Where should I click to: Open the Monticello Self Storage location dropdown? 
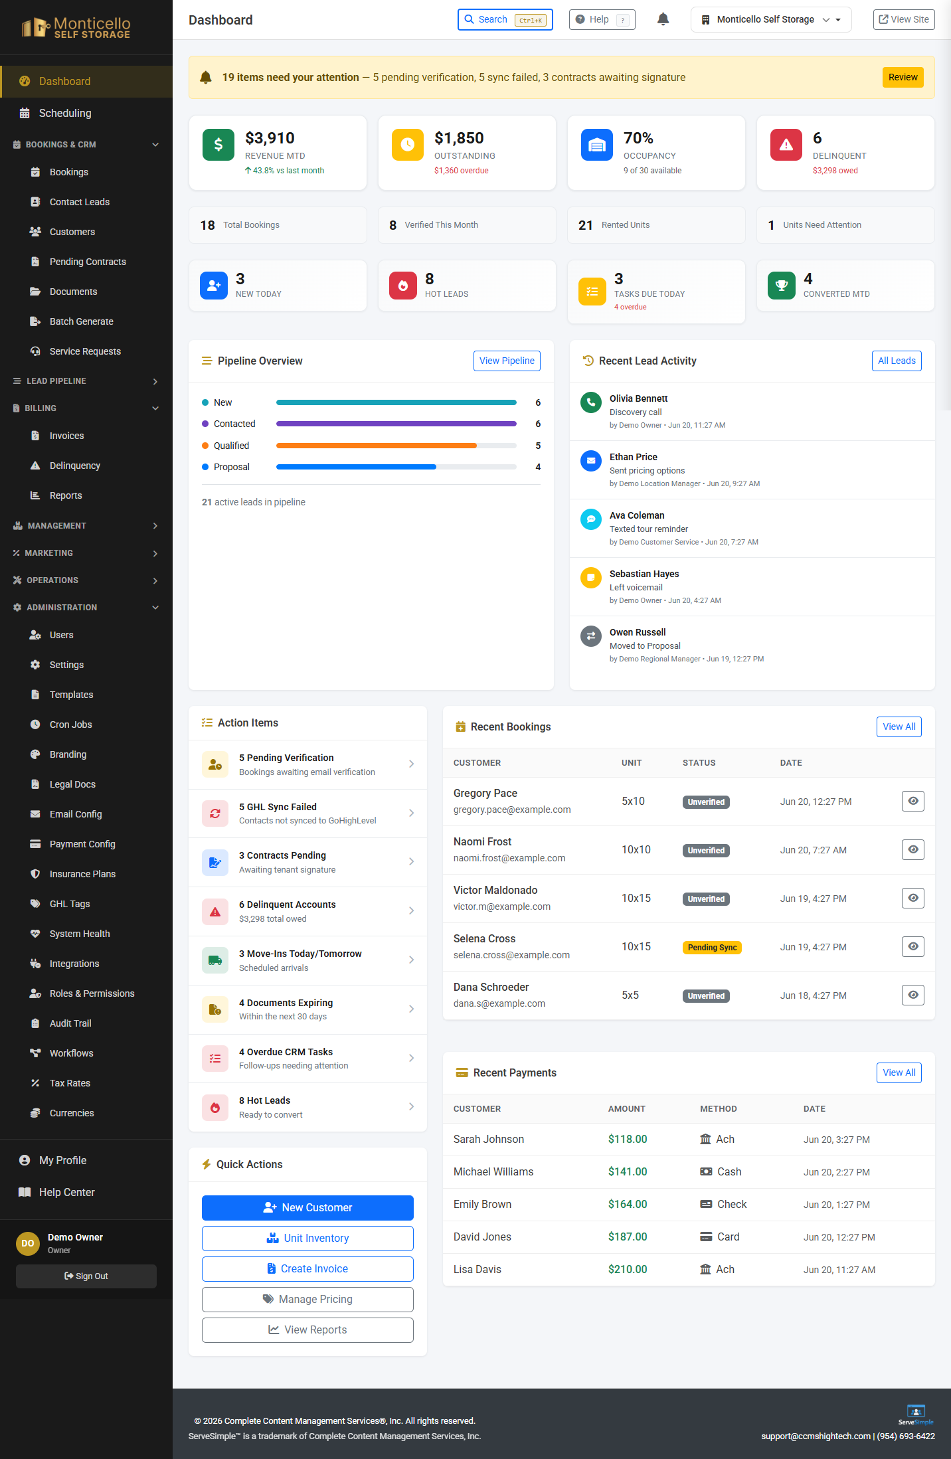[x=771, y=19]
